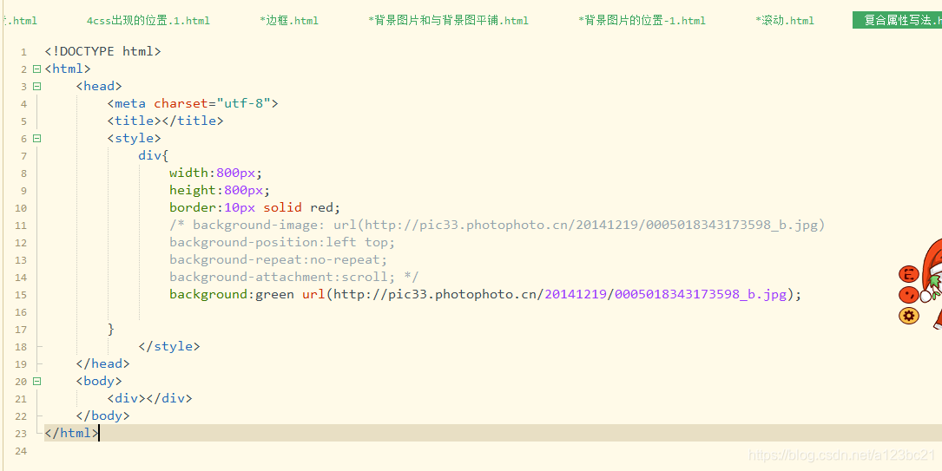Click the div{ selector on line 7
Image resolution: width=942 pixels, height=471 pixels.
154,155
